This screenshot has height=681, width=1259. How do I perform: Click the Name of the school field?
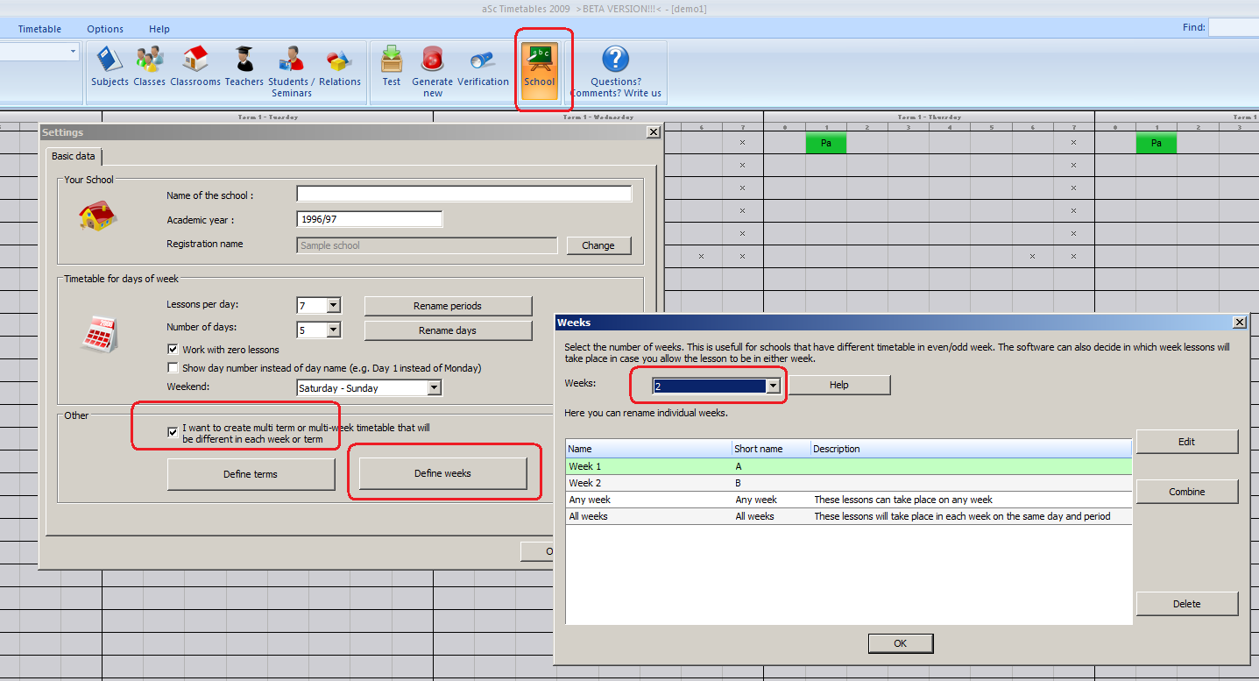463,195
